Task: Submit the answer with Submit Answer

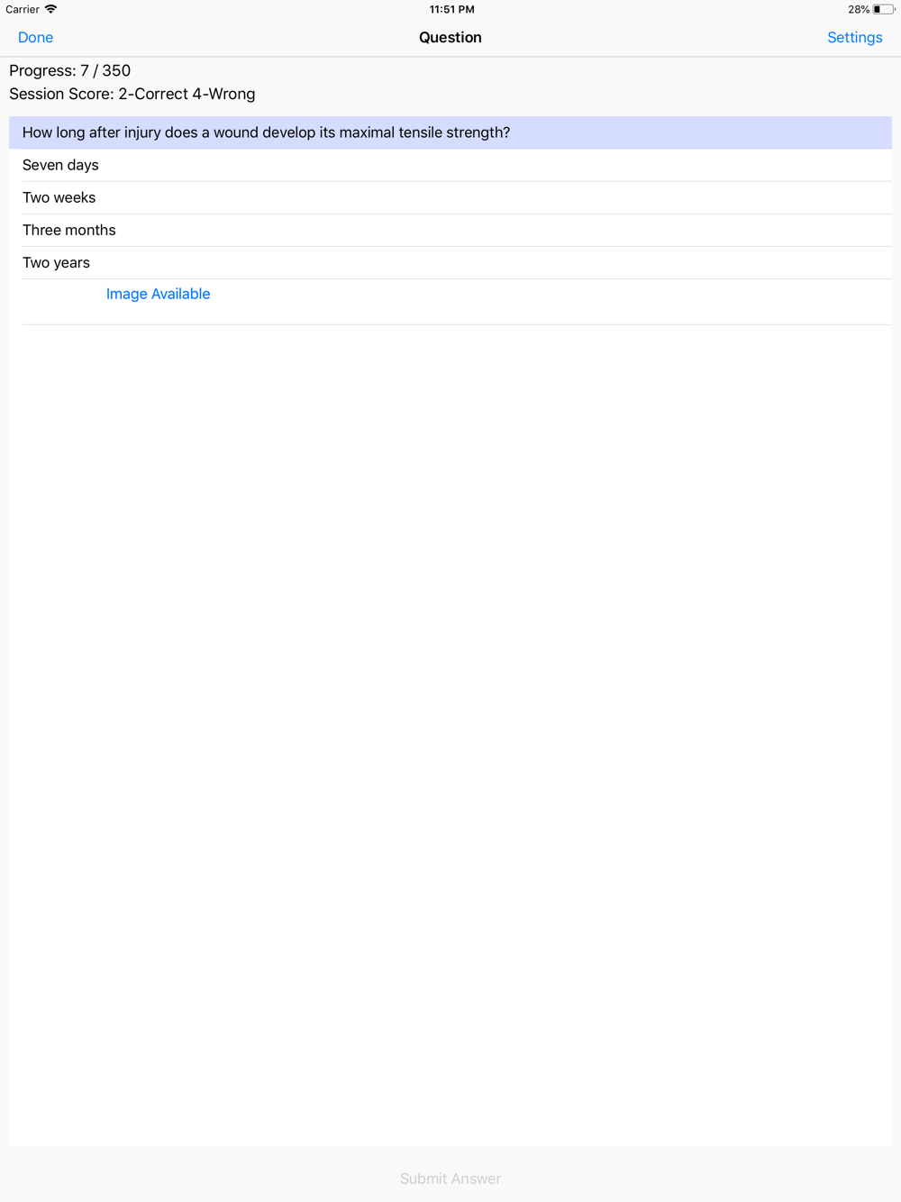Action: pyautogui.click(x=450, y=1179)
